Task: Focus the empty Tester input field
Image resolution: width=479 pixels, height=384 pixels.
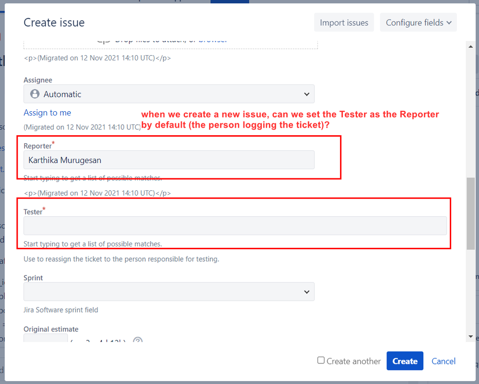Action: (234, 225)
